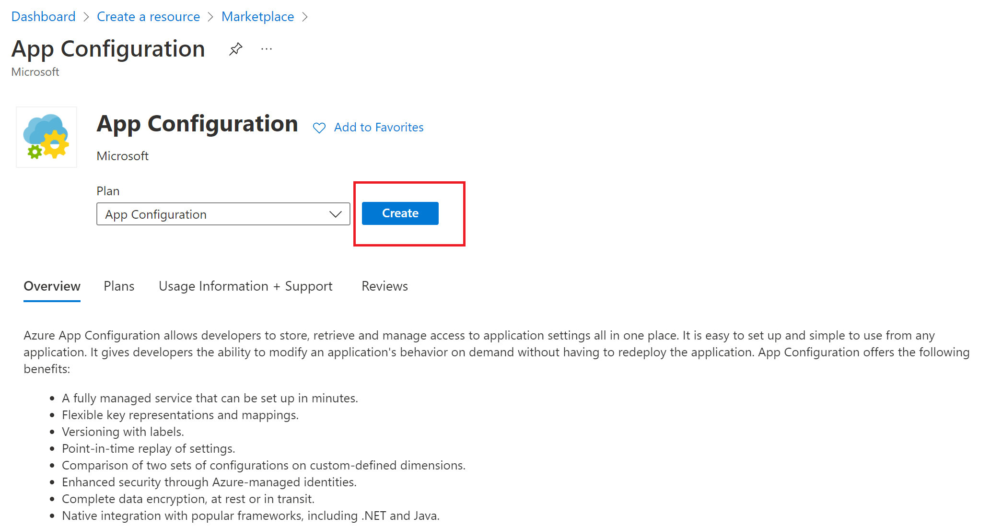This screenshot has height=528, width=1002.
Task: Click the Create button to start deployment
Action: click(400, 213)
